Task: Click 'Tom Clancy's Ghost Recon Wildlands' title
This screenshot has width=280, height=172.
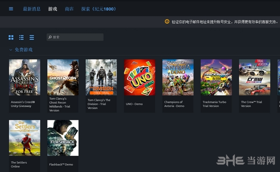Action: pos(60,104)
